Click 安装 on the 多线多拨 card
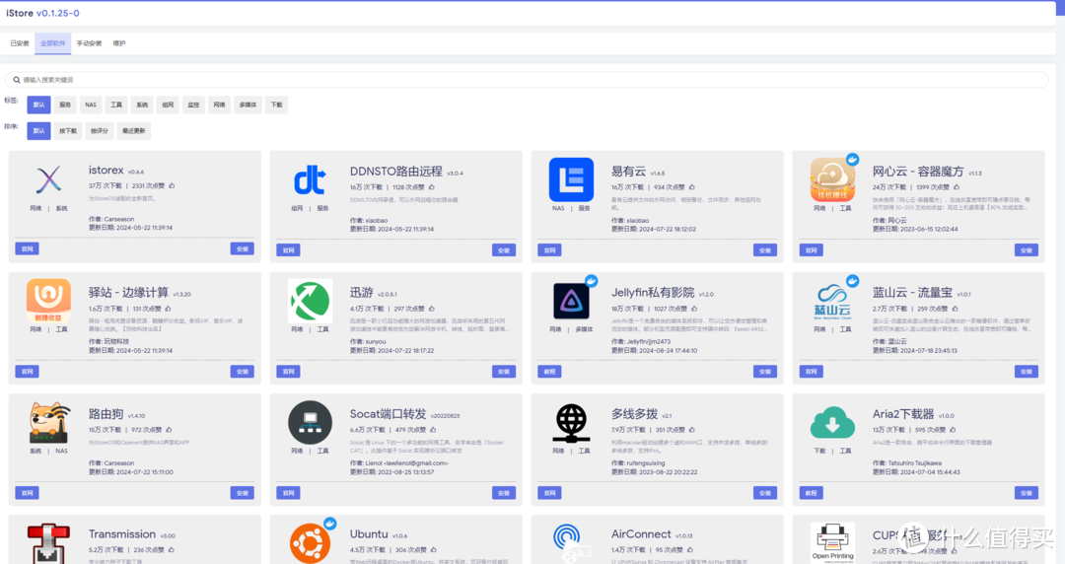Viewport: 1065px width, 564px height. (x=765, y=493)
